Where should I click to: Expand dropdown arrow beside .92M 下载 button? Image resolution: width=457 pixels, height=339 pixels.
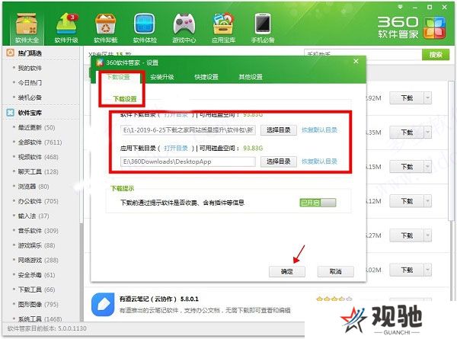pyautogui.click(x=428, y=98)
